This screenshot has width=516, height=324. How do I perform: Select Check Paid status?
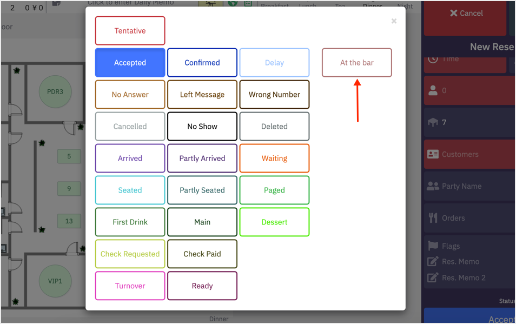click(x=202, y=254)
